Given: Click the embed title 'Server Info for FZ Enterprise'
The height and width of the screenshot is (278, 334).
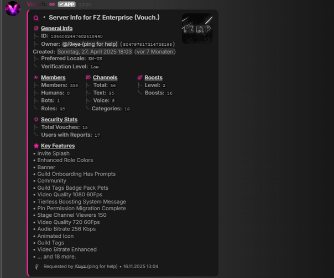Looking at the screenshot, I should click(104, 18).
